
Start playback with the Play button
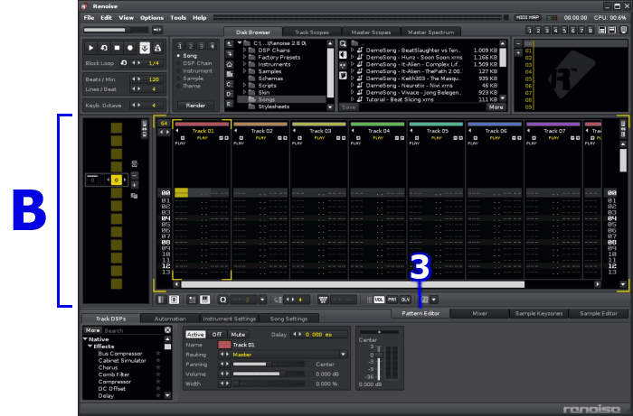[x=90, y=48]
